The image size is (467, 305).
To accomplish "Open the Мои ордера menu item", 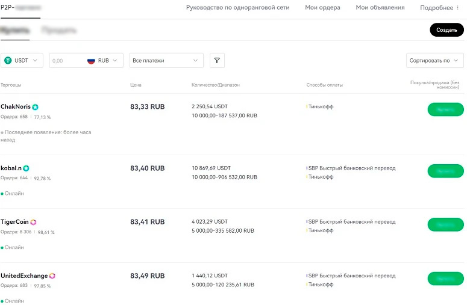I will pos(322,8).
